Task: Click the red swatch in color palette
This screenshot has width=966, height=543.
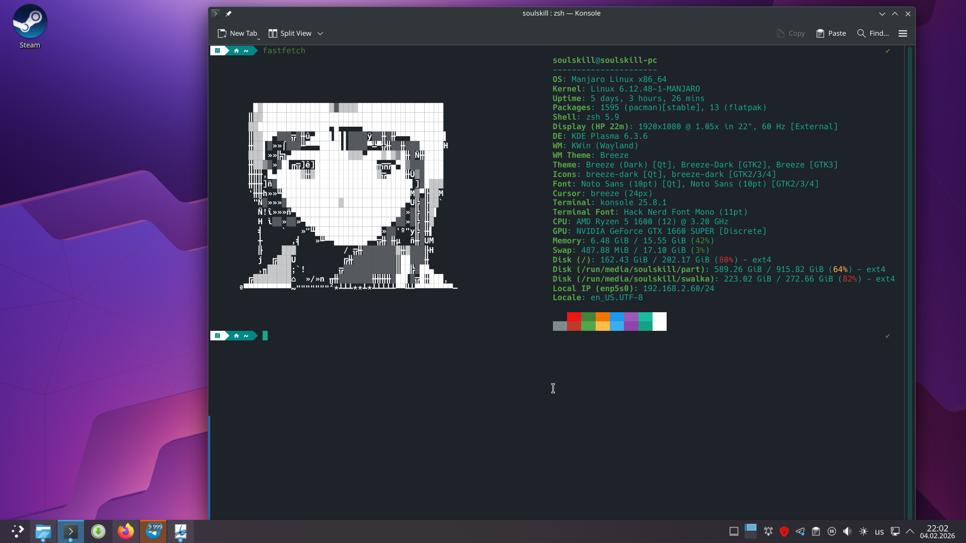Action: (574, 317)
